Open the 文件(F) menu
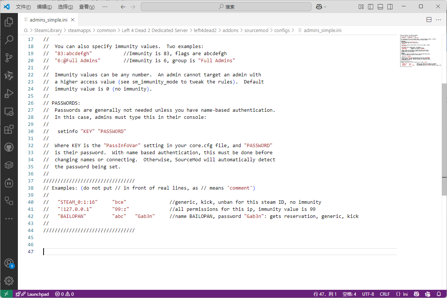The width and height of the screenshot is (447, 298). [23, 7]
